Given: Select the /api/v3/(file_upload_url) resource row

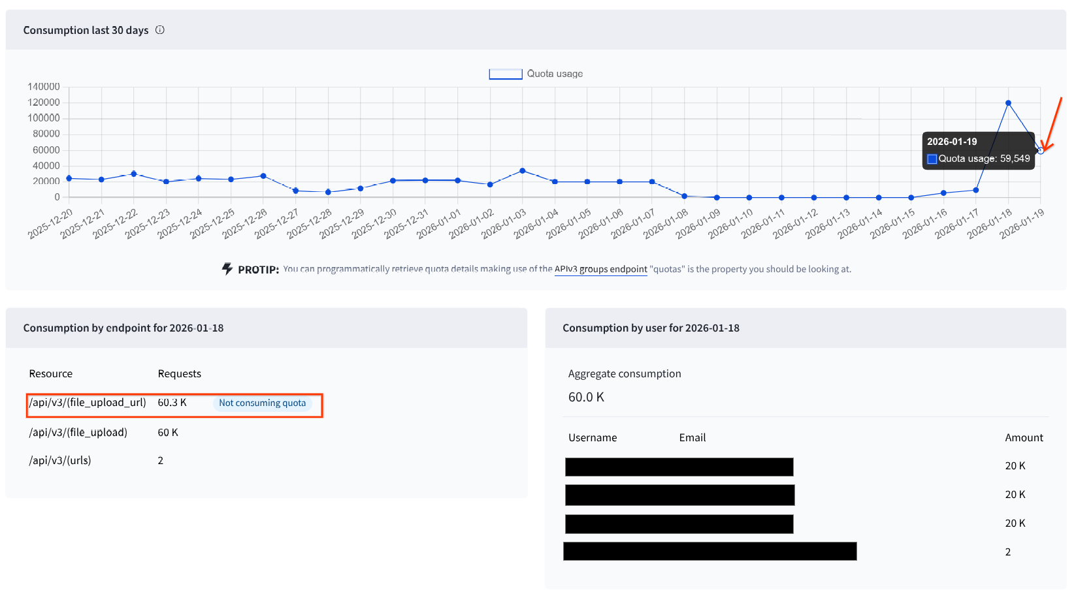Looking at the screenshot, I should [x=175, y=405].
